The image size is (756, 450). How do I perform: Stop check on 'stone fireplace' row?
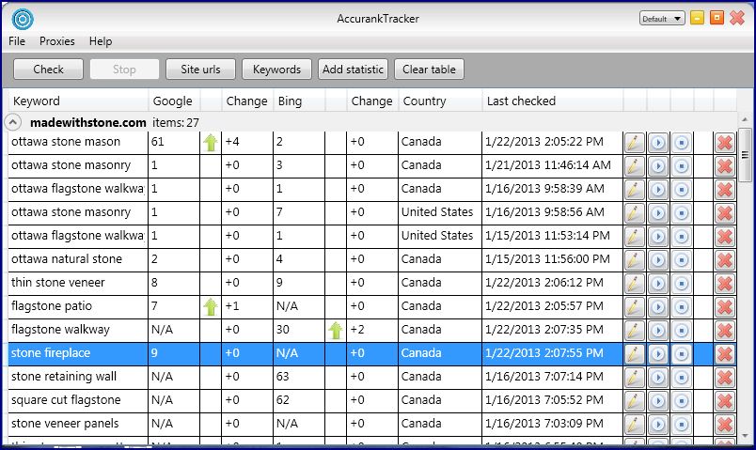click(x=682, y=354)
